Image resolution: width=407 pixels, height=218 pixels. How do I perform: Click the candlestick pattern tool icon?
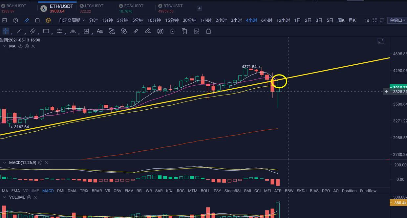pyautogui.click(x=160, y=31)
